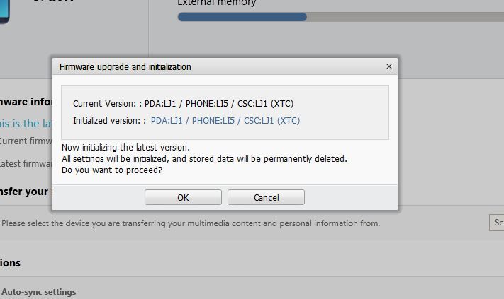Click the 'Do you want to proceed?' message

(x=112, y=170)
